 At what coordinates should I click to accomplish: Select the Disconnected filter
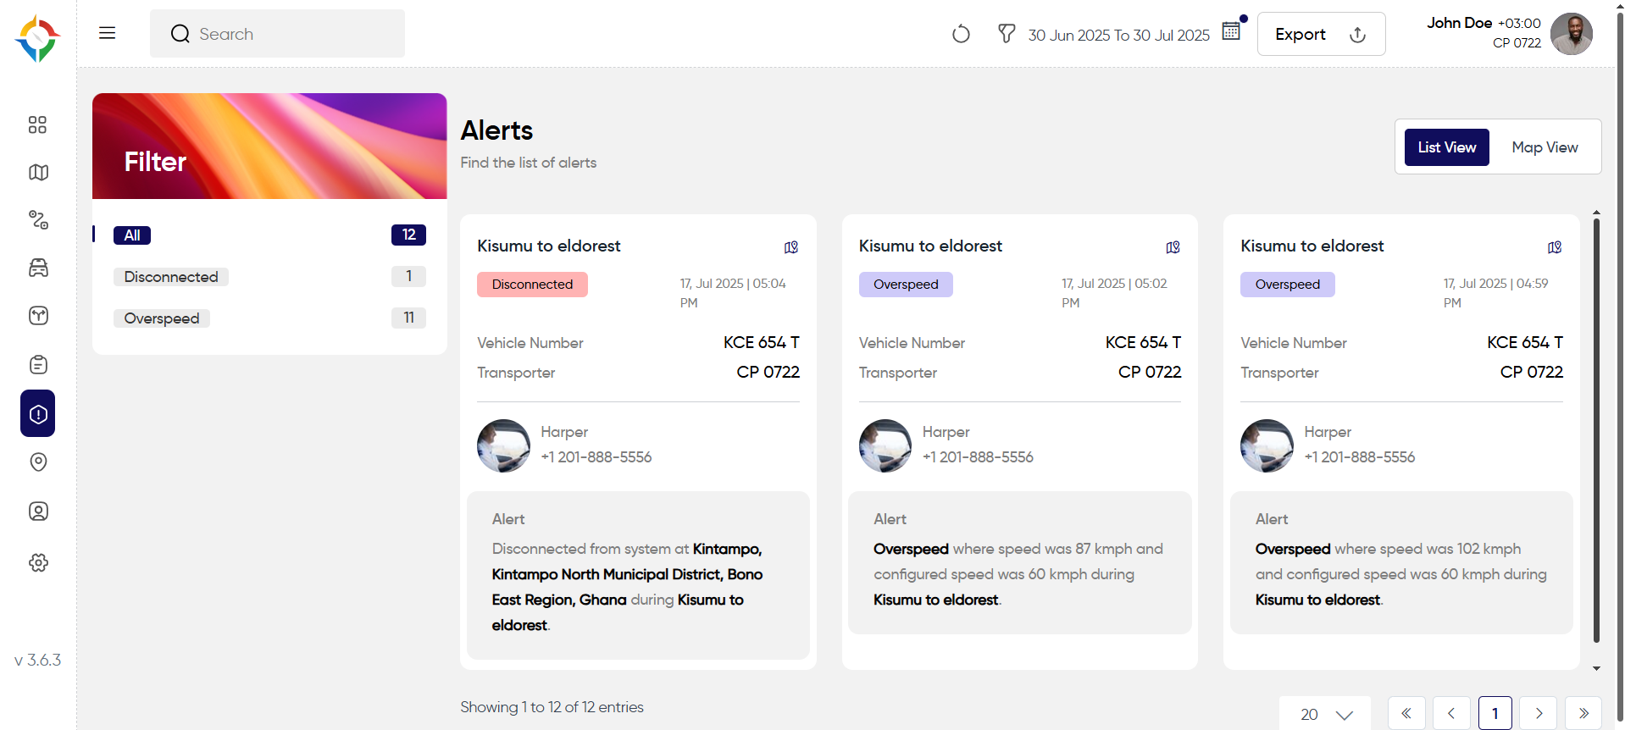[171, 277]
